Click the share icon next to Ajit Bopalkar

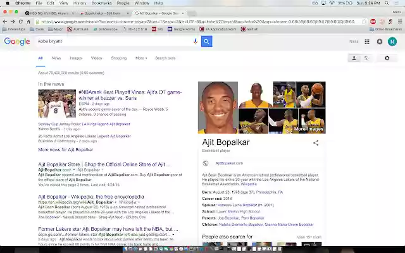316,143
